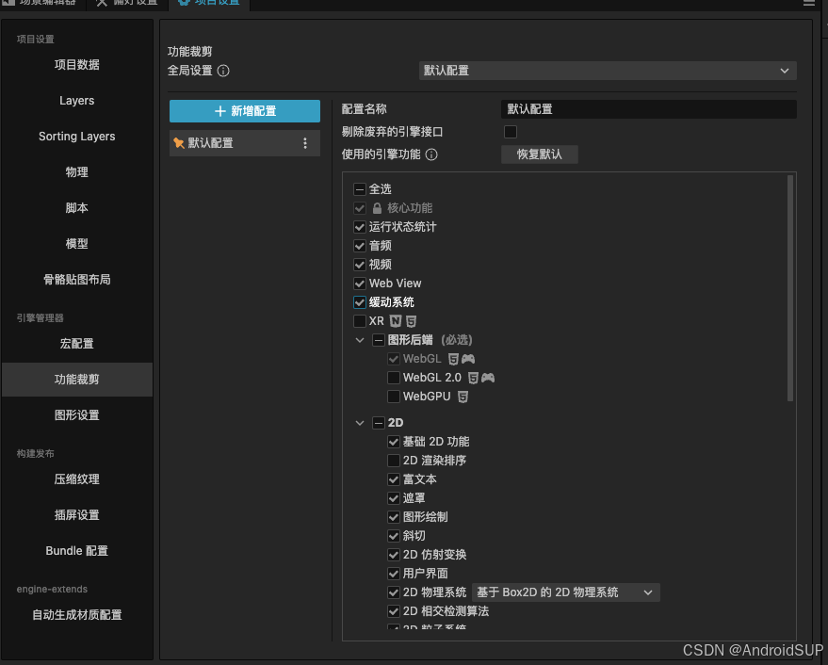The height and width of the screenshot is (665, 828).
Task: Click the HTML5 icon beside WebGL 2.0
Action: pyautogui.click(x=473, y=378)
